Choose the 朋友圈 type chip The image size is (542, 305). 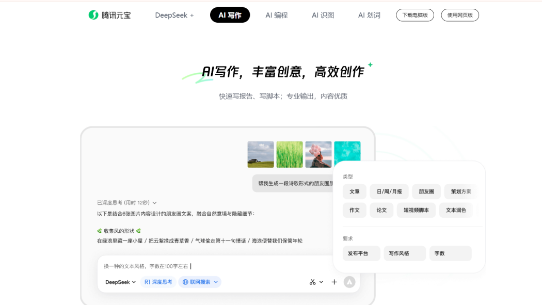(x=426, y=191)
